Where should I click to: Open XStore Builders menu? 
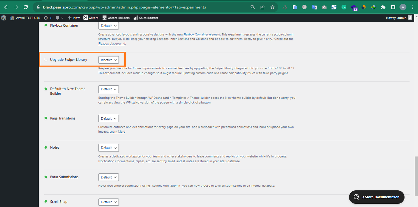point(116,18)
